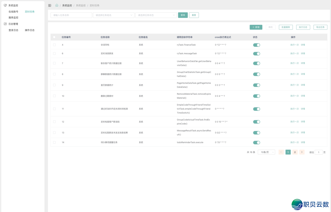Image resolution: width=331 pixels, height=212 pixels.
Task: Open the 请选择任务状态 dropdown
Action: tap(156, 15)
